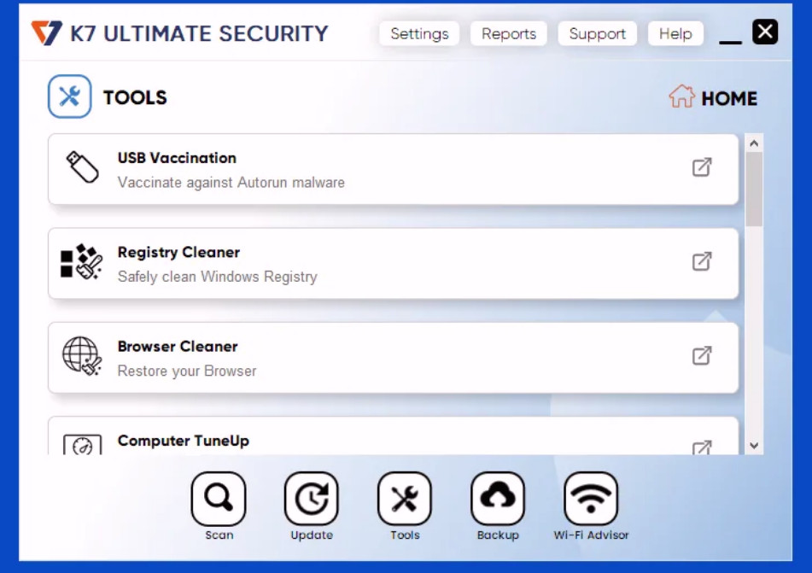This screenshot has height=573, width=812.
Task: Open the Scan icon in bottom bar
Action: point(218,499)
